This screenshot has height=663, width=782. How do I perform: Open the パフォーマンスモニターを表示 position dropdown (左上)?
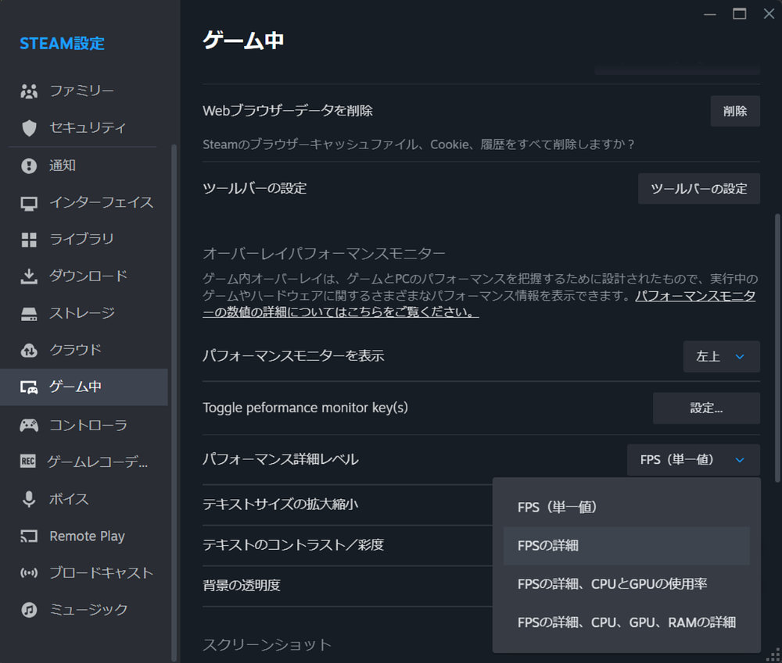[x=721, y=357]
